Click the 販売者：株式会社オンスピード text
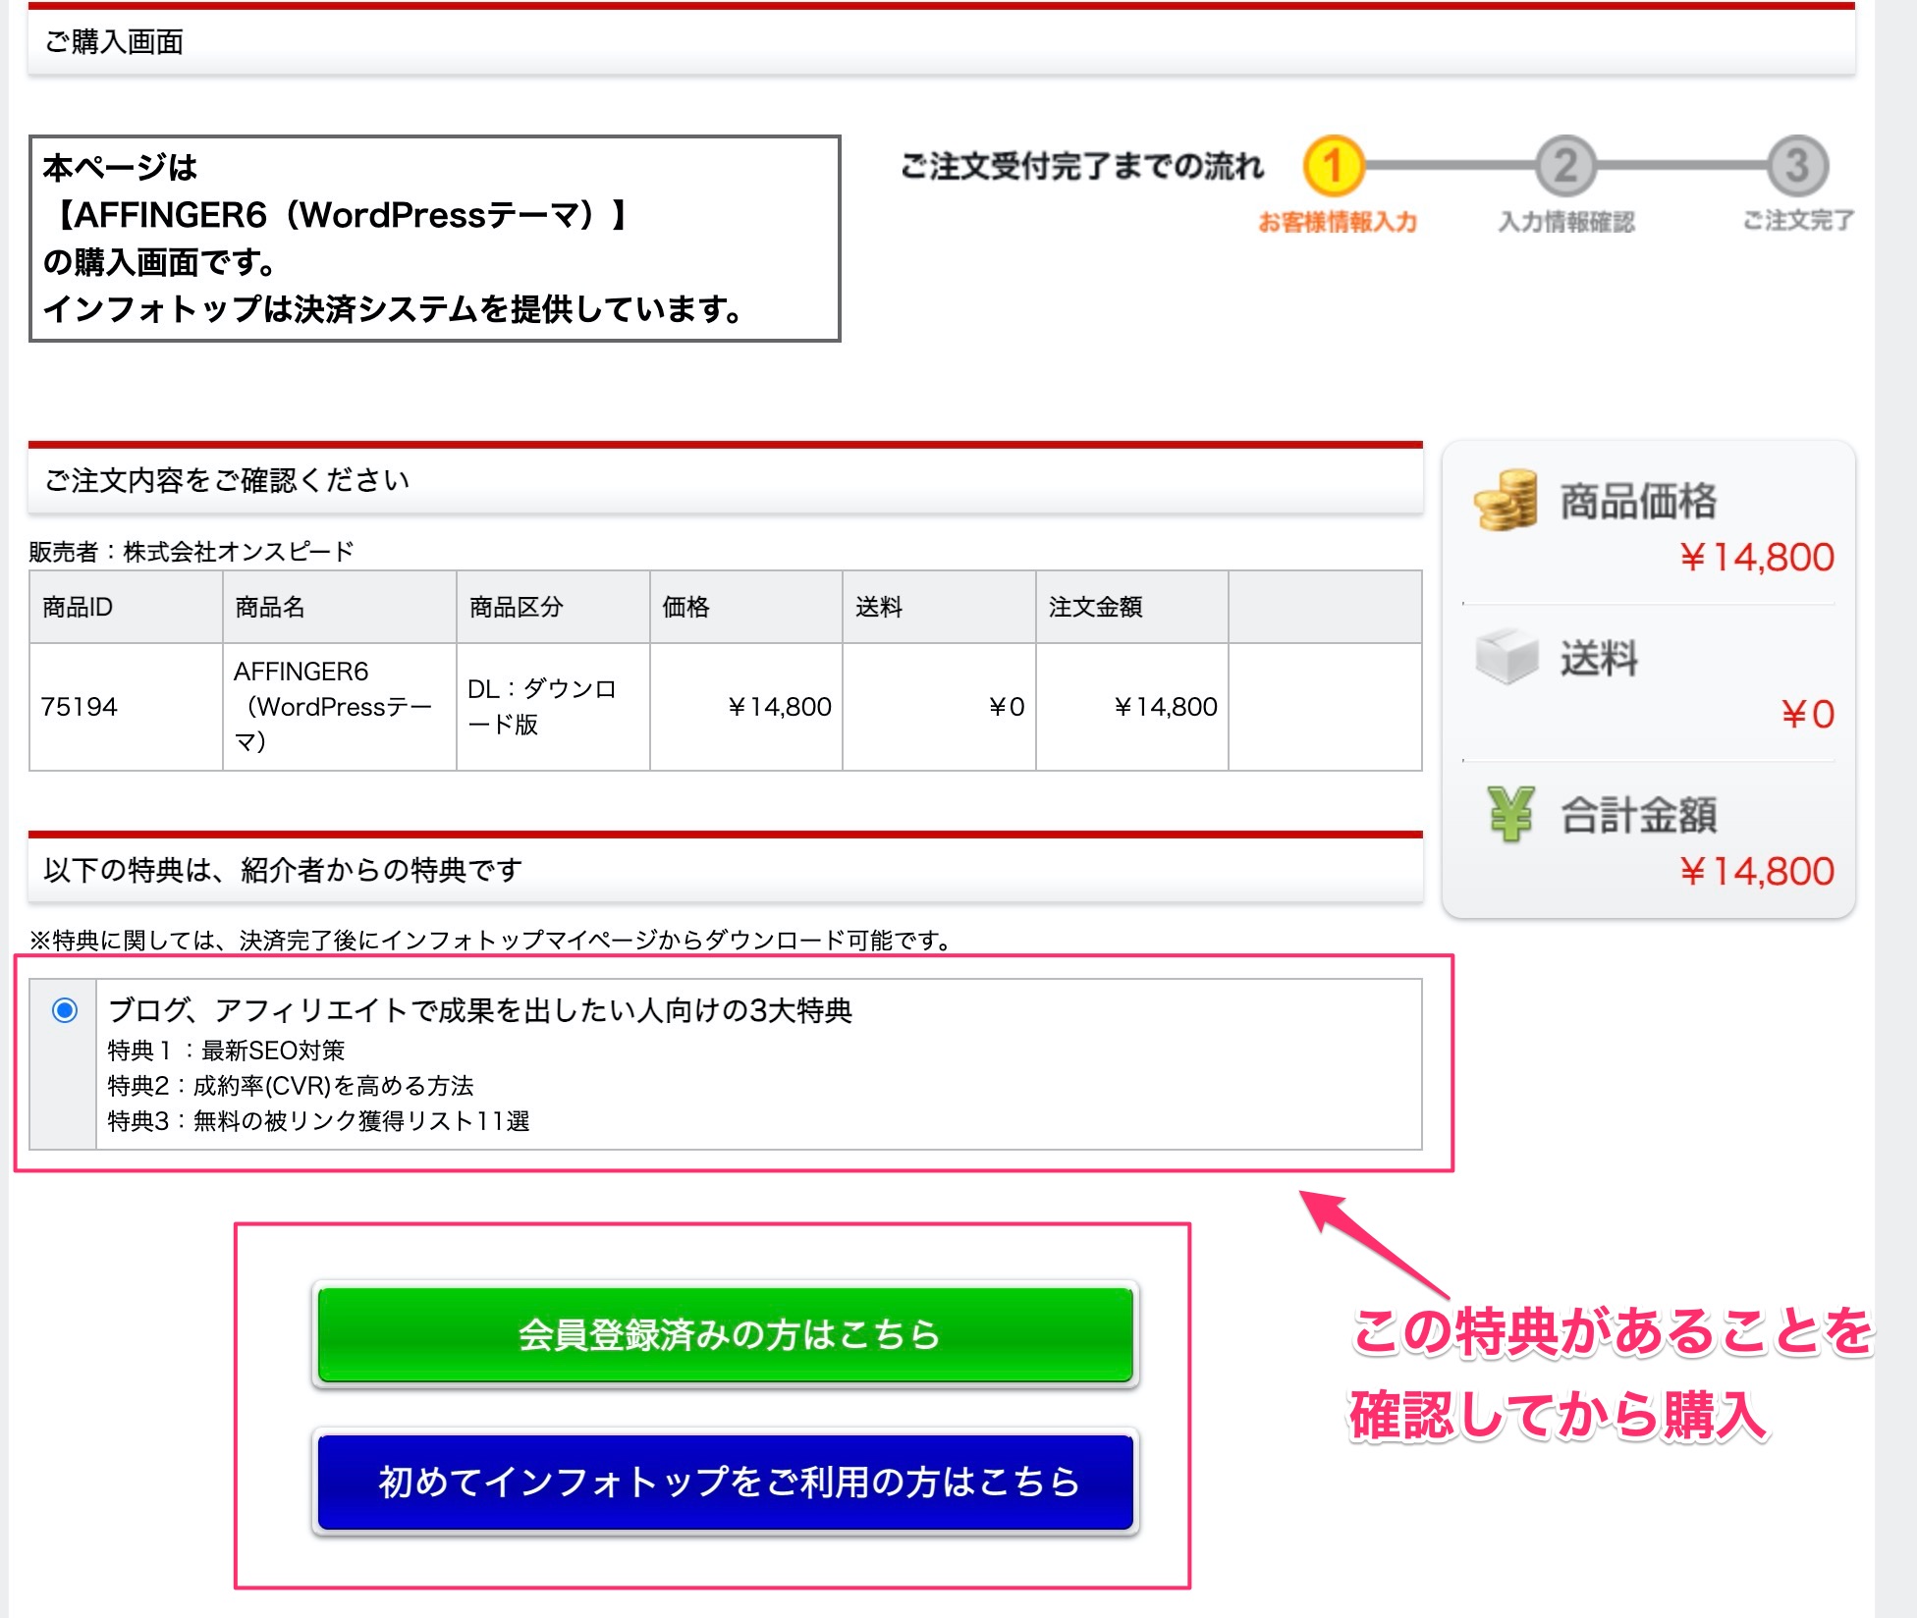 (x=191, y=551)
